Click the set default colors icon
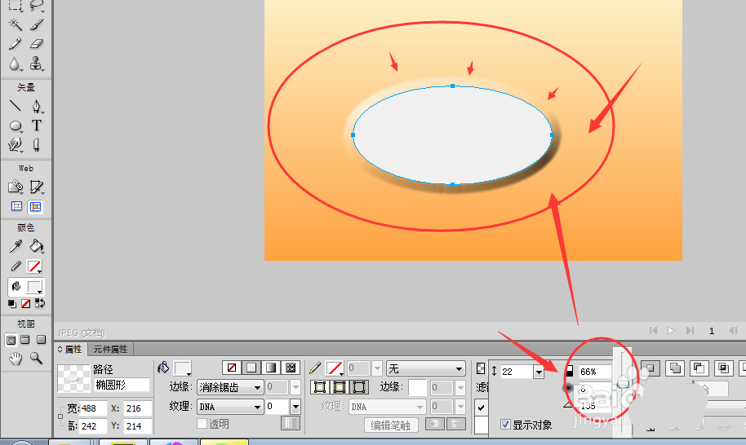Viewport: 746px width, 445px height. [x=12, y=303]
